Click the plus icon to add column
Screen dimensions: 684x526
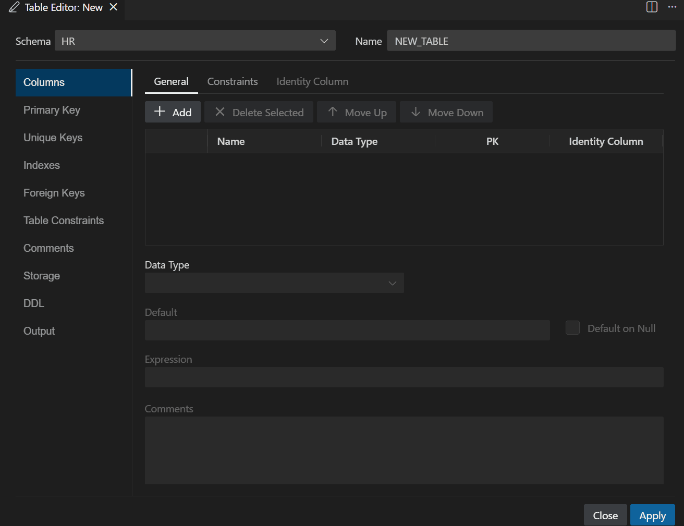point(160,112)
